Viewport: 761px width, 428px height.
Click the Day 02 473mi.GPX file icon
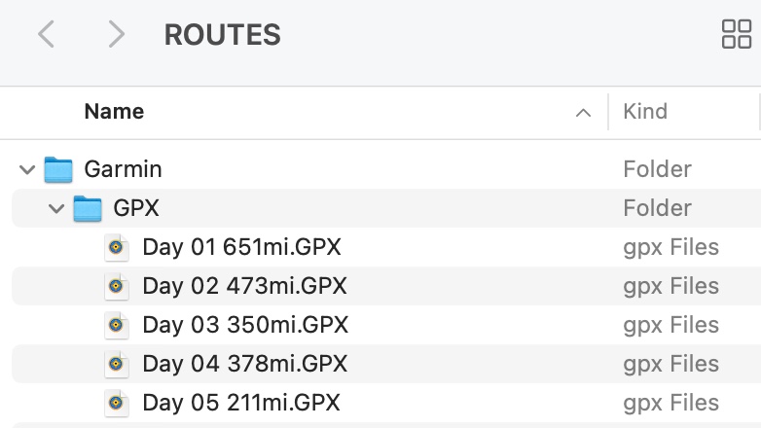point(117,286)
